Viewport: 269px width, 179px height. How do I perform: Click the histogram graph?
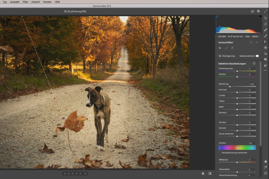click(x=239, y=25)
